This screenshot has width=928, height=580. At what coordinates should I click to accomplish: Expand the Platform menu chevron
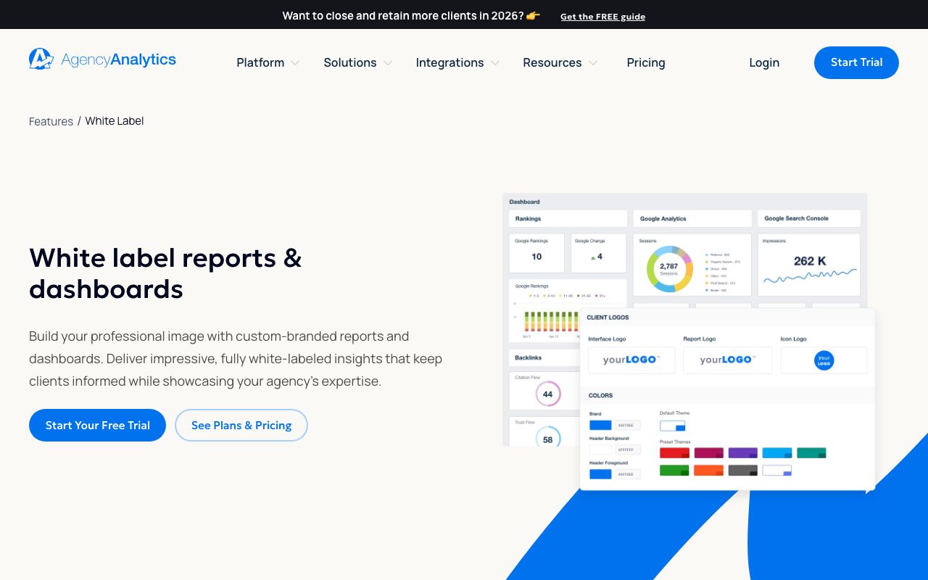(295, 63)
